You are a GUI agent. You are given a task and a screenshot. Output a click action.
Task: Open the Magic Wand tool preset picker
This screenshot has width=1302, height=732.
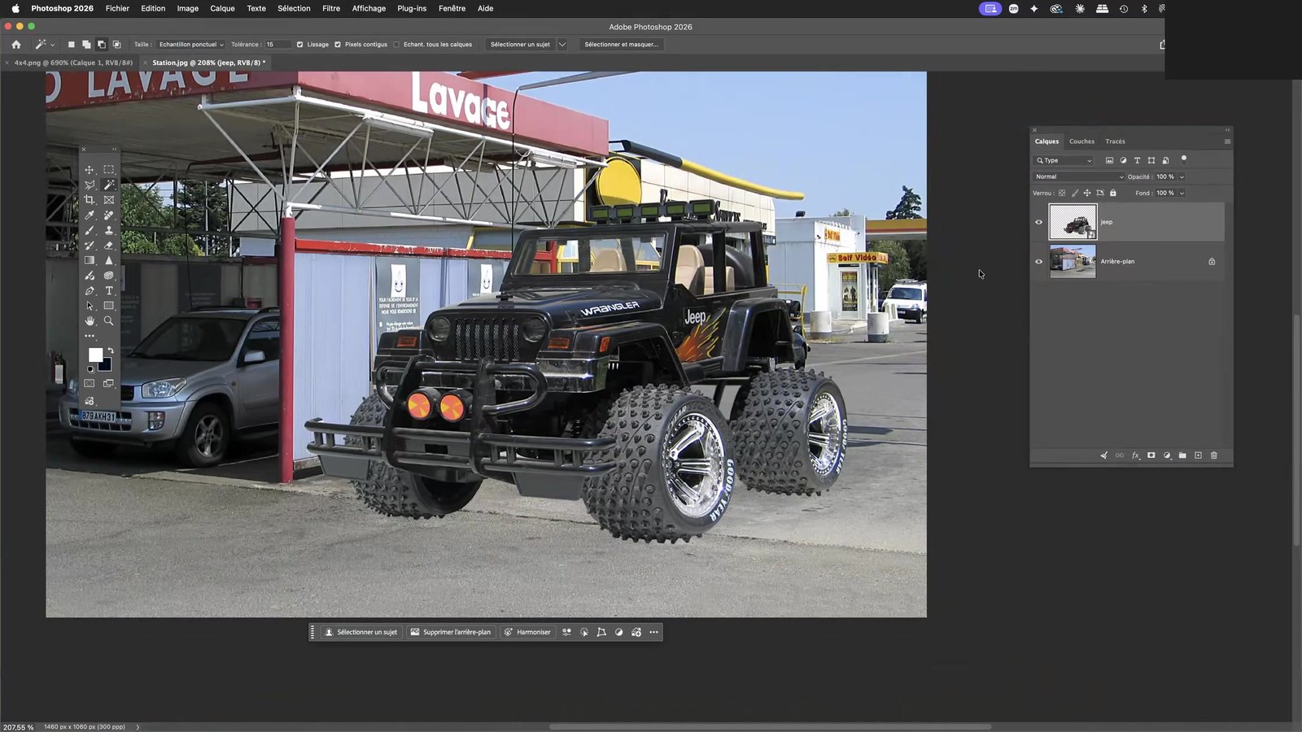44,45
